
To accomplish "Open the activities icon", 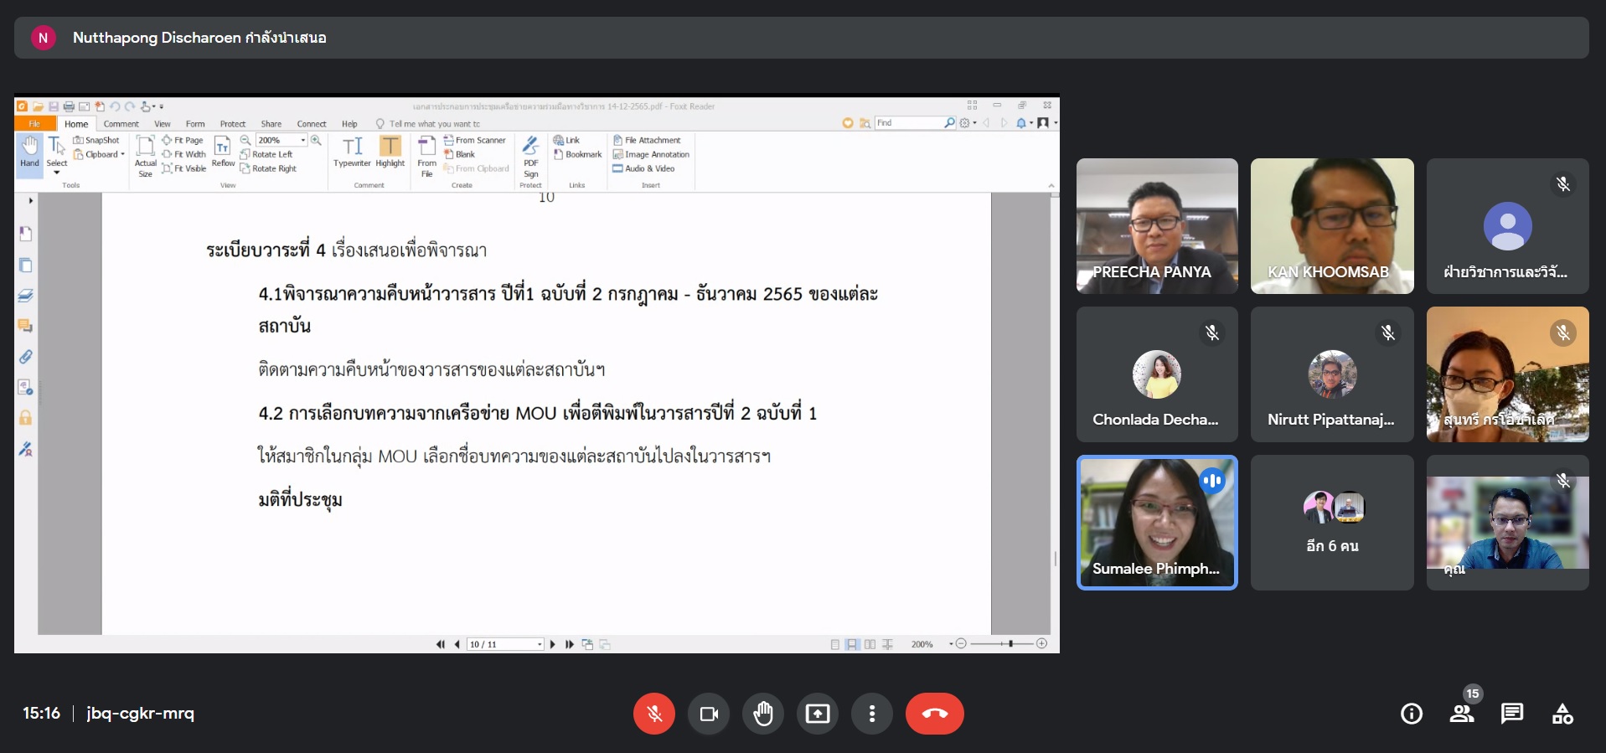I will (x=1562, y=714).
